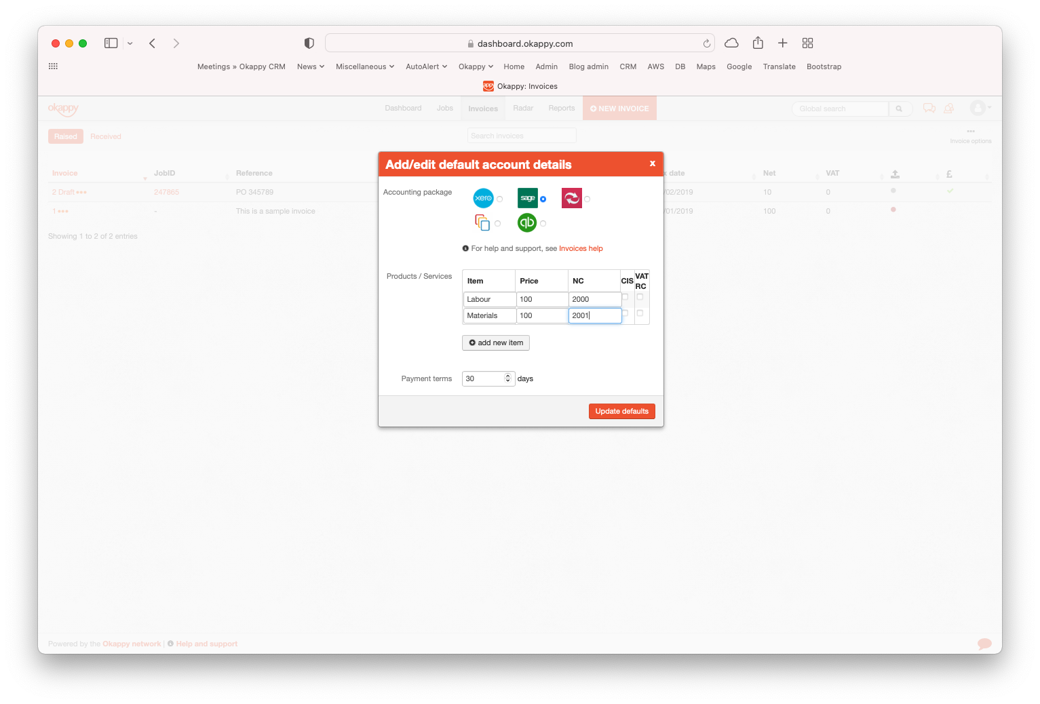1040x704 pixels.
Task: Click the Update defaults button
Action: point(621,411)
